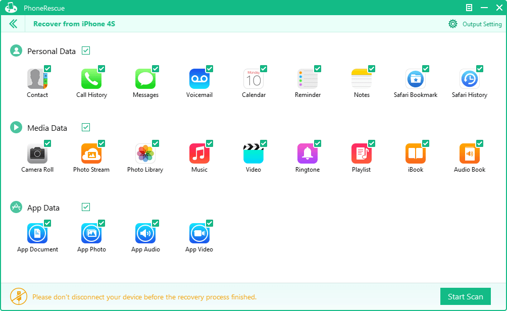Click the Photo Library icon
The width and height of the screenshot is (507, 311).
145,153
